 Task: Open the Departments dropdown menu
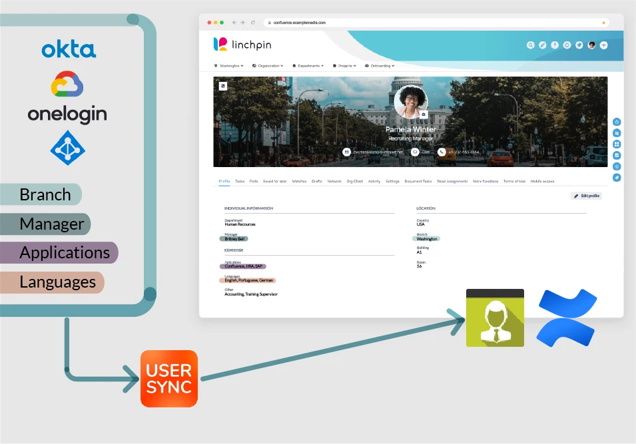308,66
